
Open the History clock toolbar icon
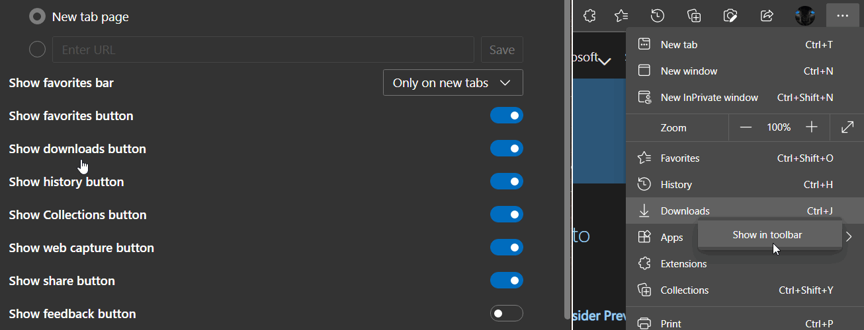point(658,15)
